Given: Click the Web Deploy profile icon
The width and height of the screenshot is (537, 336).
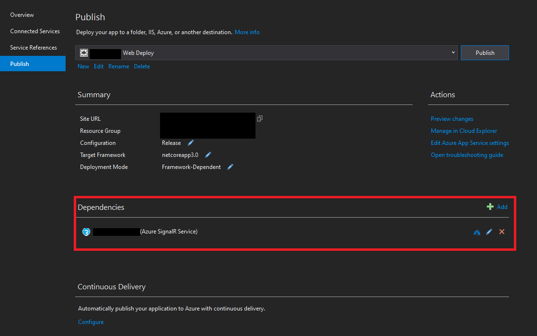Looking at the screenshot, I should (84, 52).
